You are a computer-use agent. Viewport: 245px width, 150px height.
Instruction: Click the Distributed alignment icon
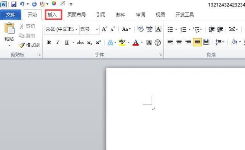pos(206,42)
